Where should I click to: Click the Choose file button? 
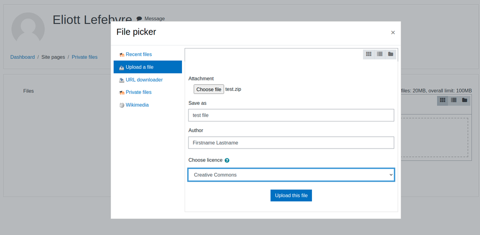pyautogui.click(x=209, y=89)
